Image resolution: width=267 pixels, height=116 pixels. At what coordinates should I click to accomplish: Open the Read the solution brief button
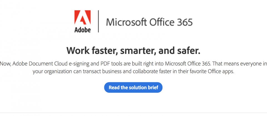click(x=133, y=88)
